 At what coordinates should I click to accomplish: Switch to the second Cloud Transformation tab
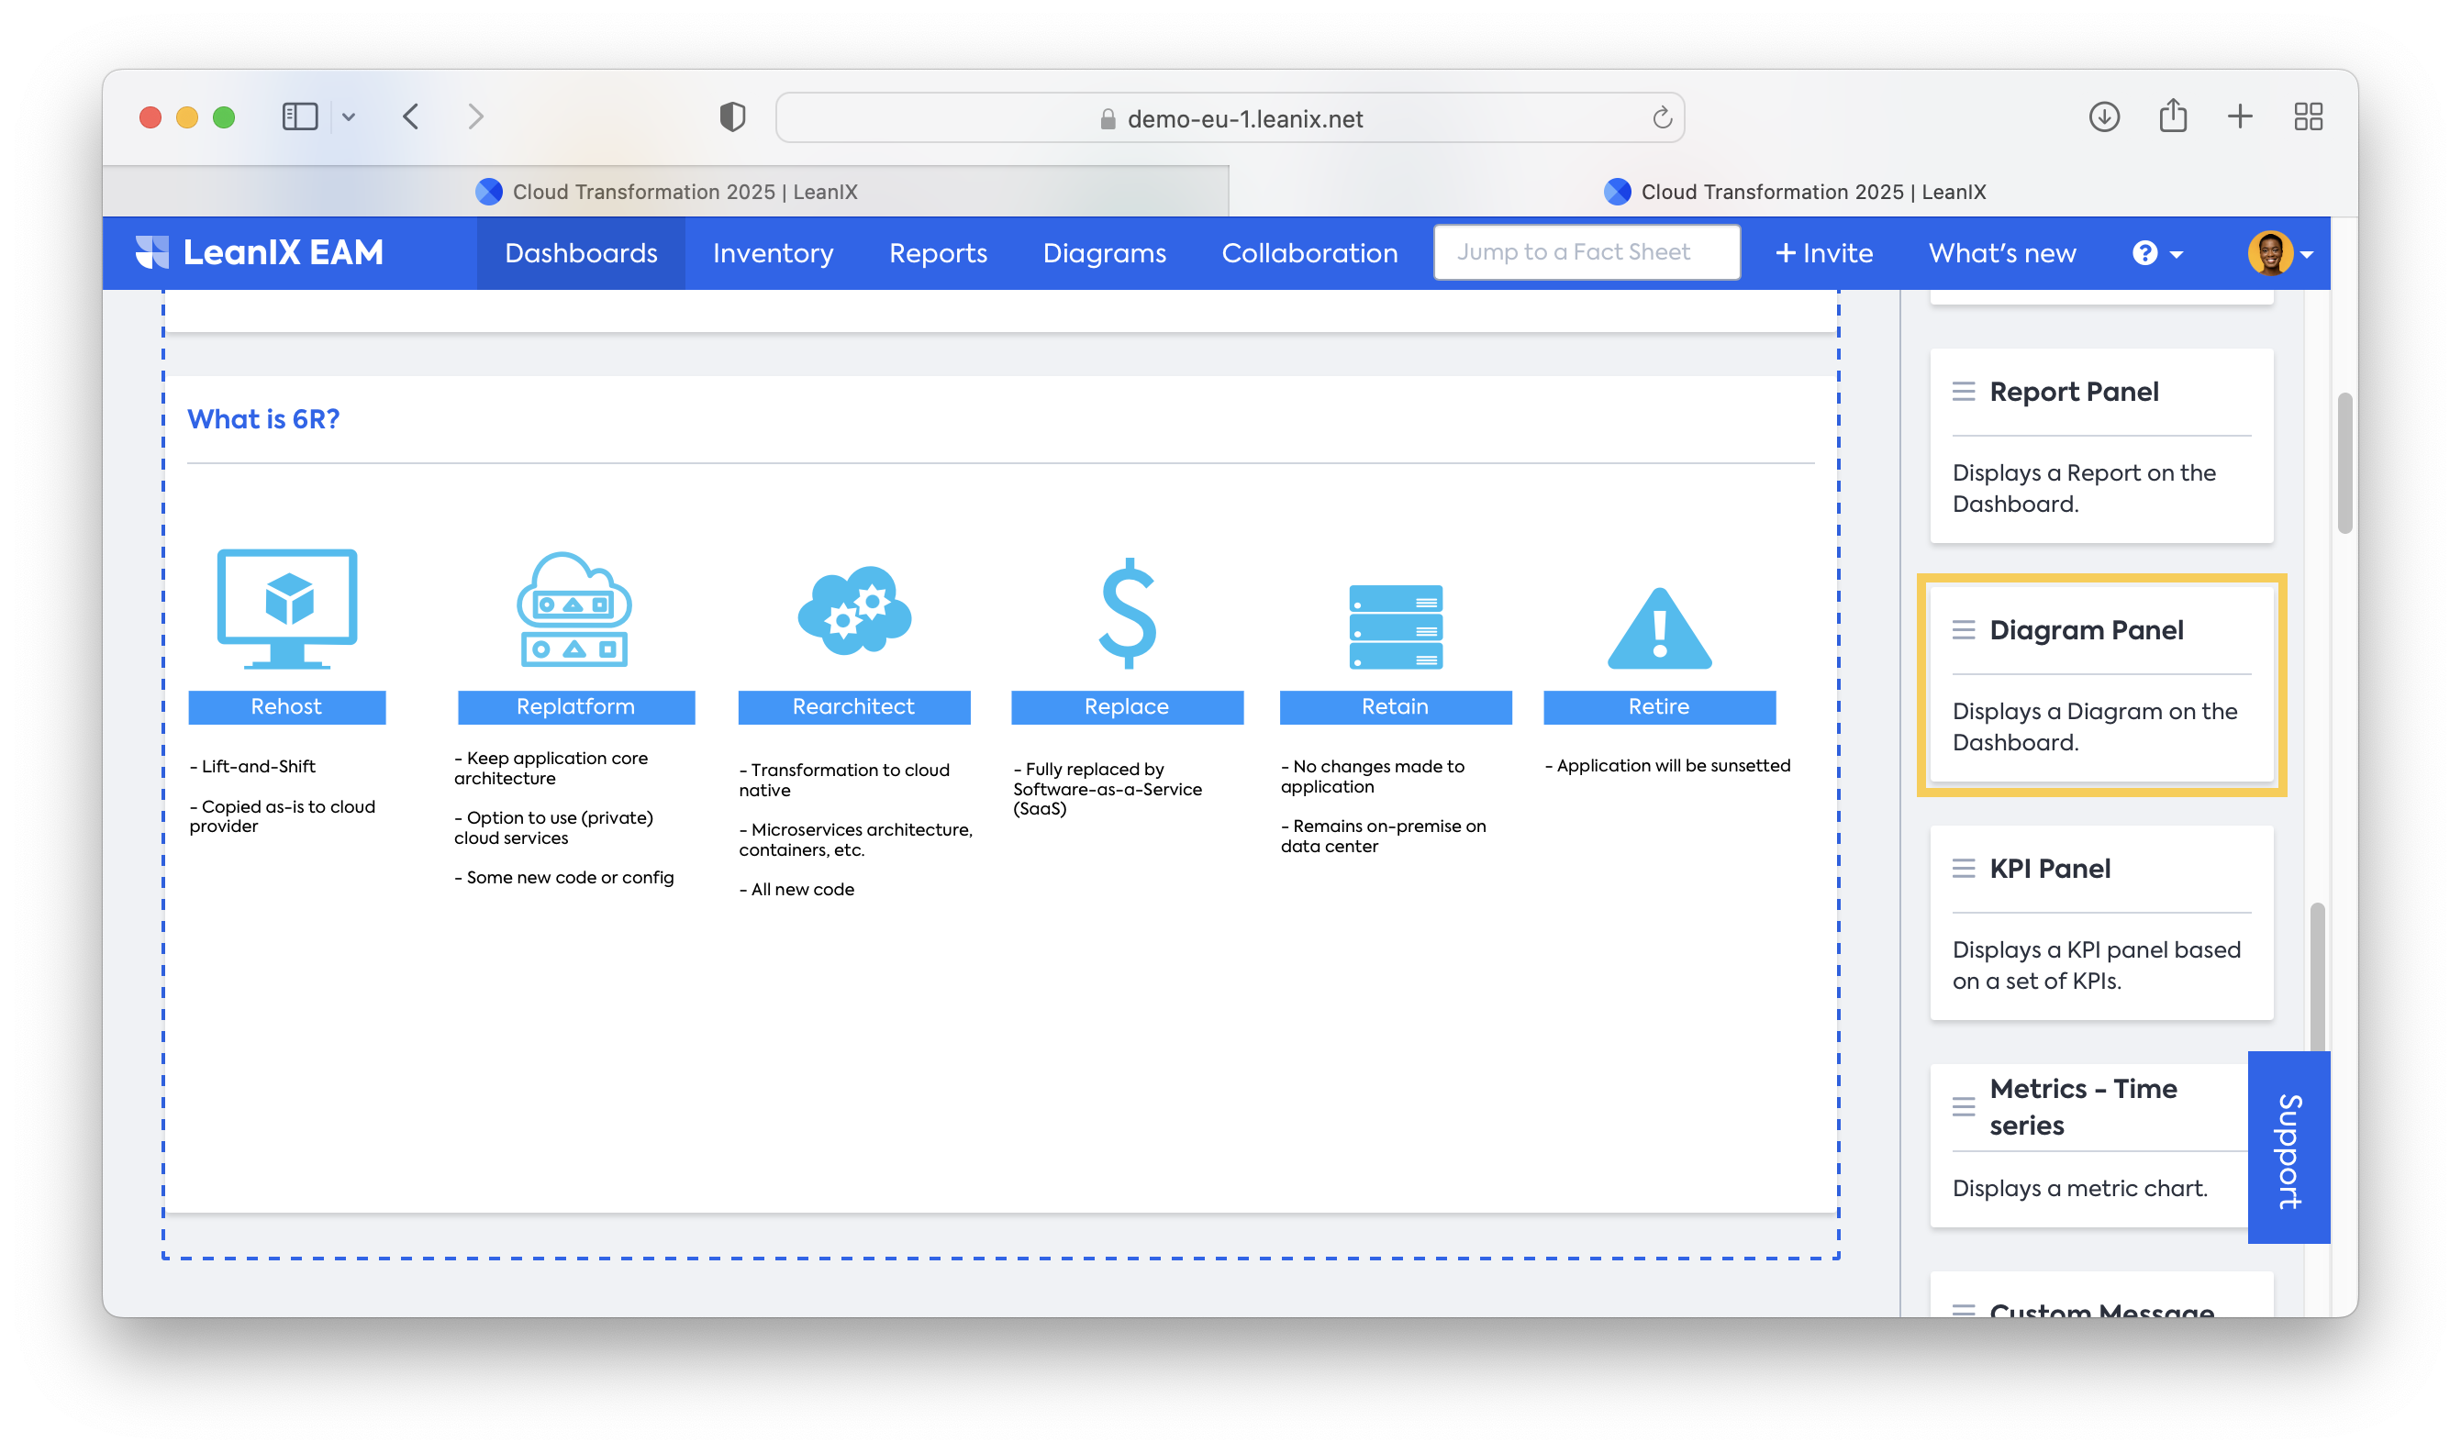[x=1793, y=192]
